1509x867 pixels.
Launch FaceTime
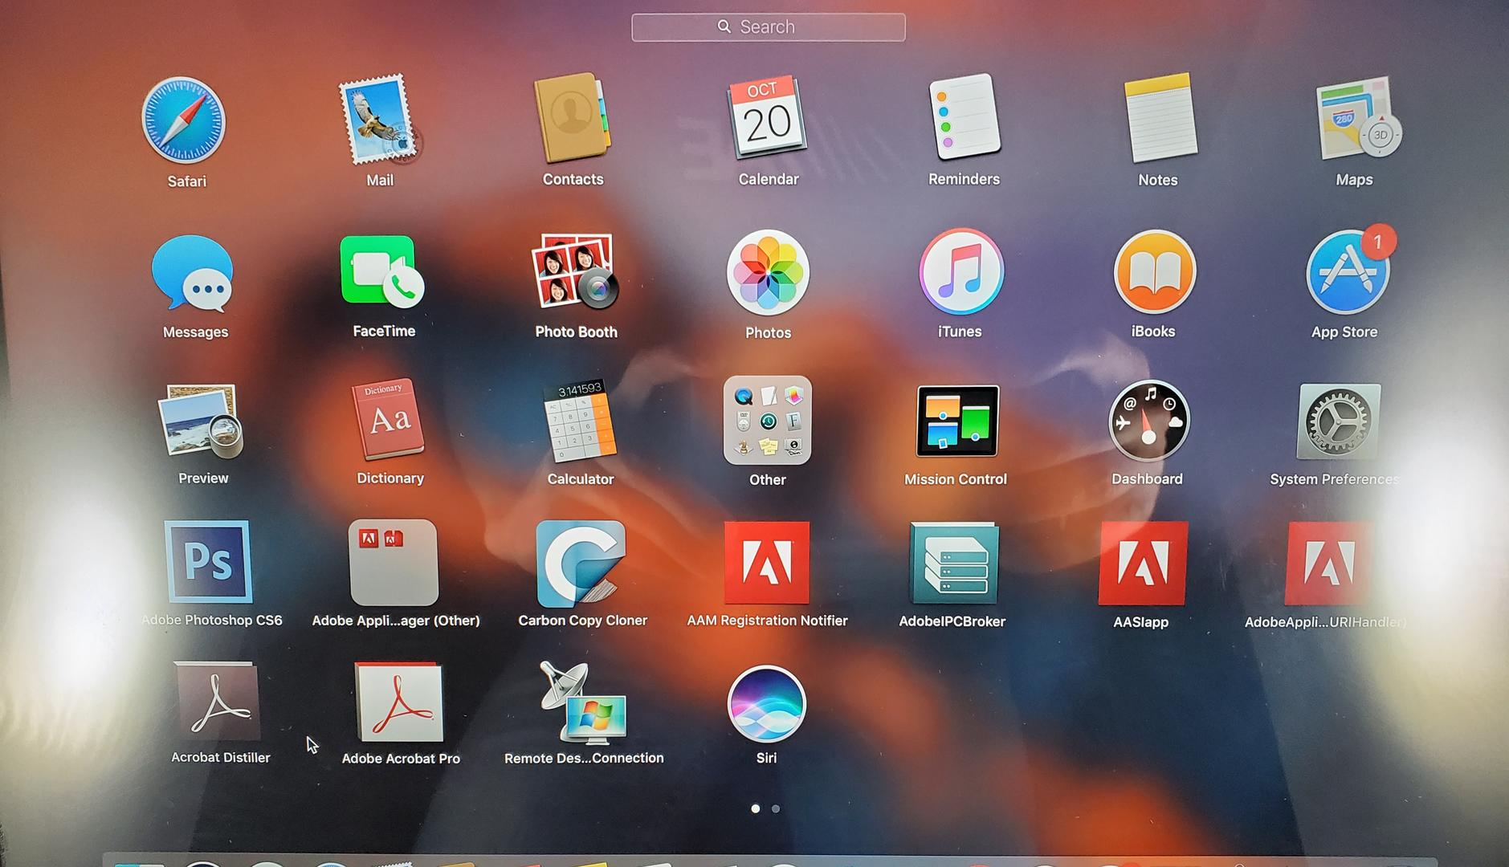click(381, 271)
